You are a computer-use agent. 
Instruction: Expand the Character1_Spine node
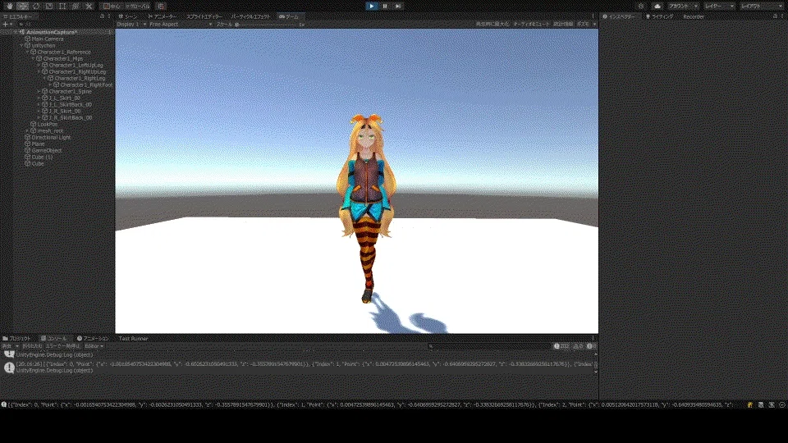pos(39,91)
